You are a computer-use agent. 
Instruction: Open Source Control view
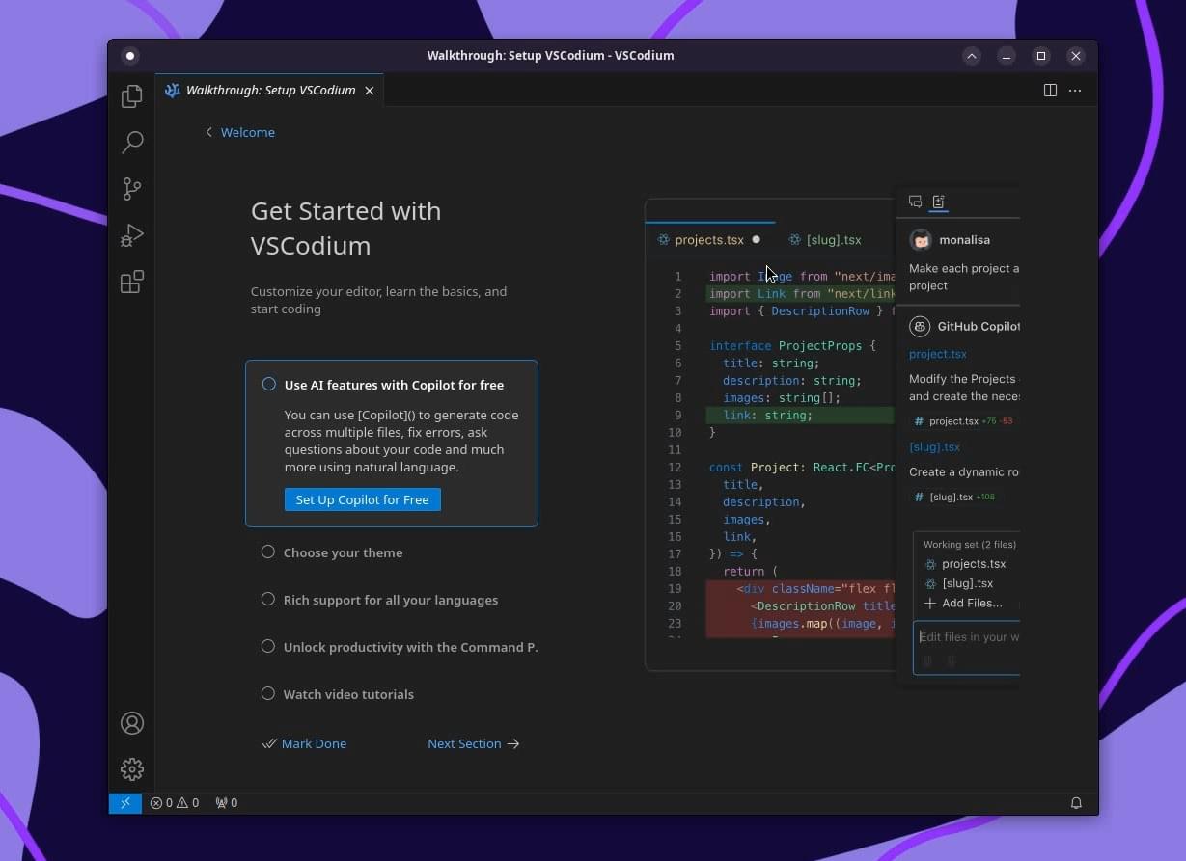(x=132, y=189)
